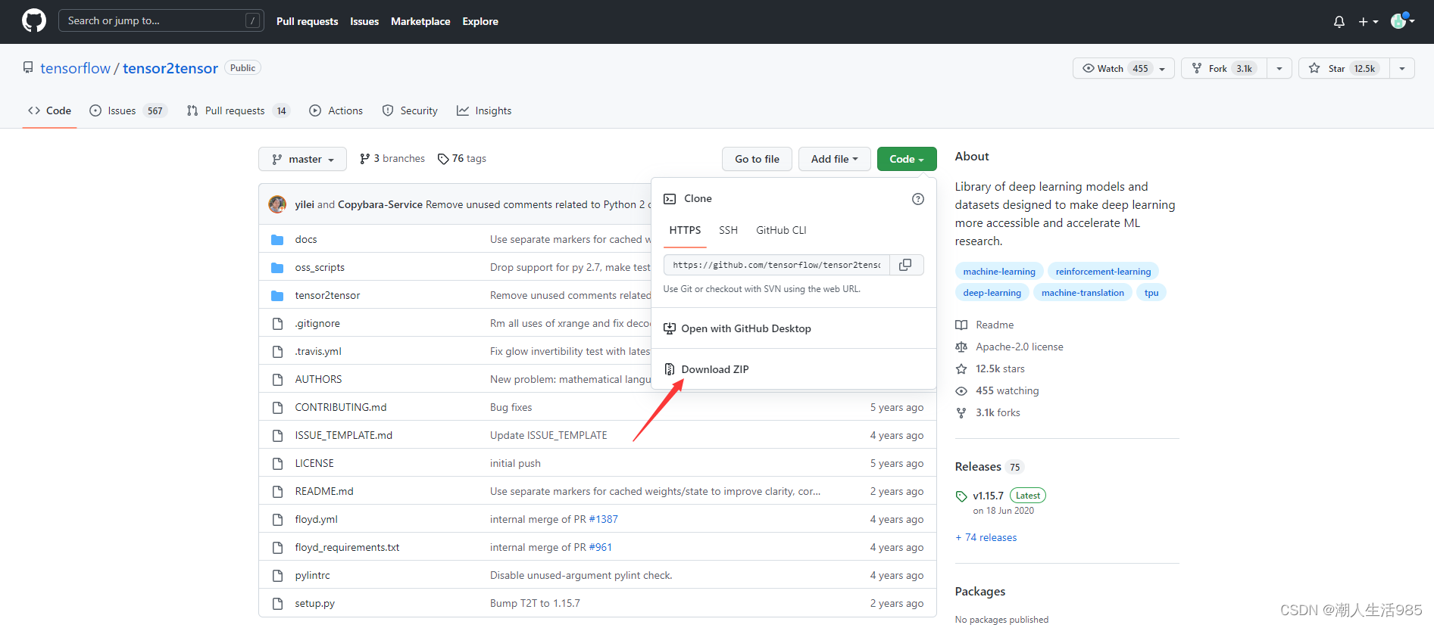Open the repository Pull requests tab

coord(238,110)
